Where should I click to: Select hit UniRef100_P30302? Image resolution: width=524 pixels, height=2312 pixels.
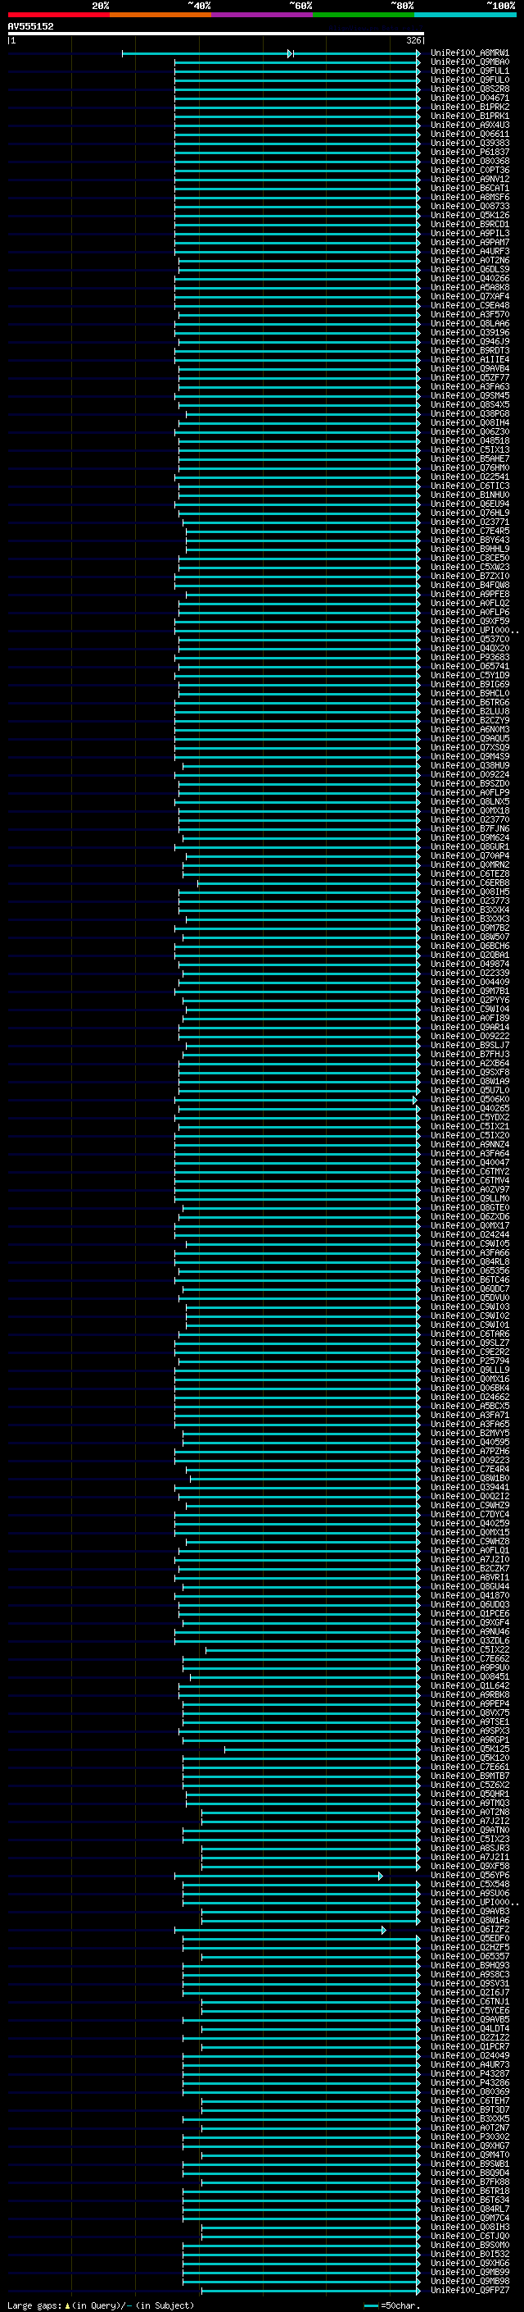point(470,2137)
